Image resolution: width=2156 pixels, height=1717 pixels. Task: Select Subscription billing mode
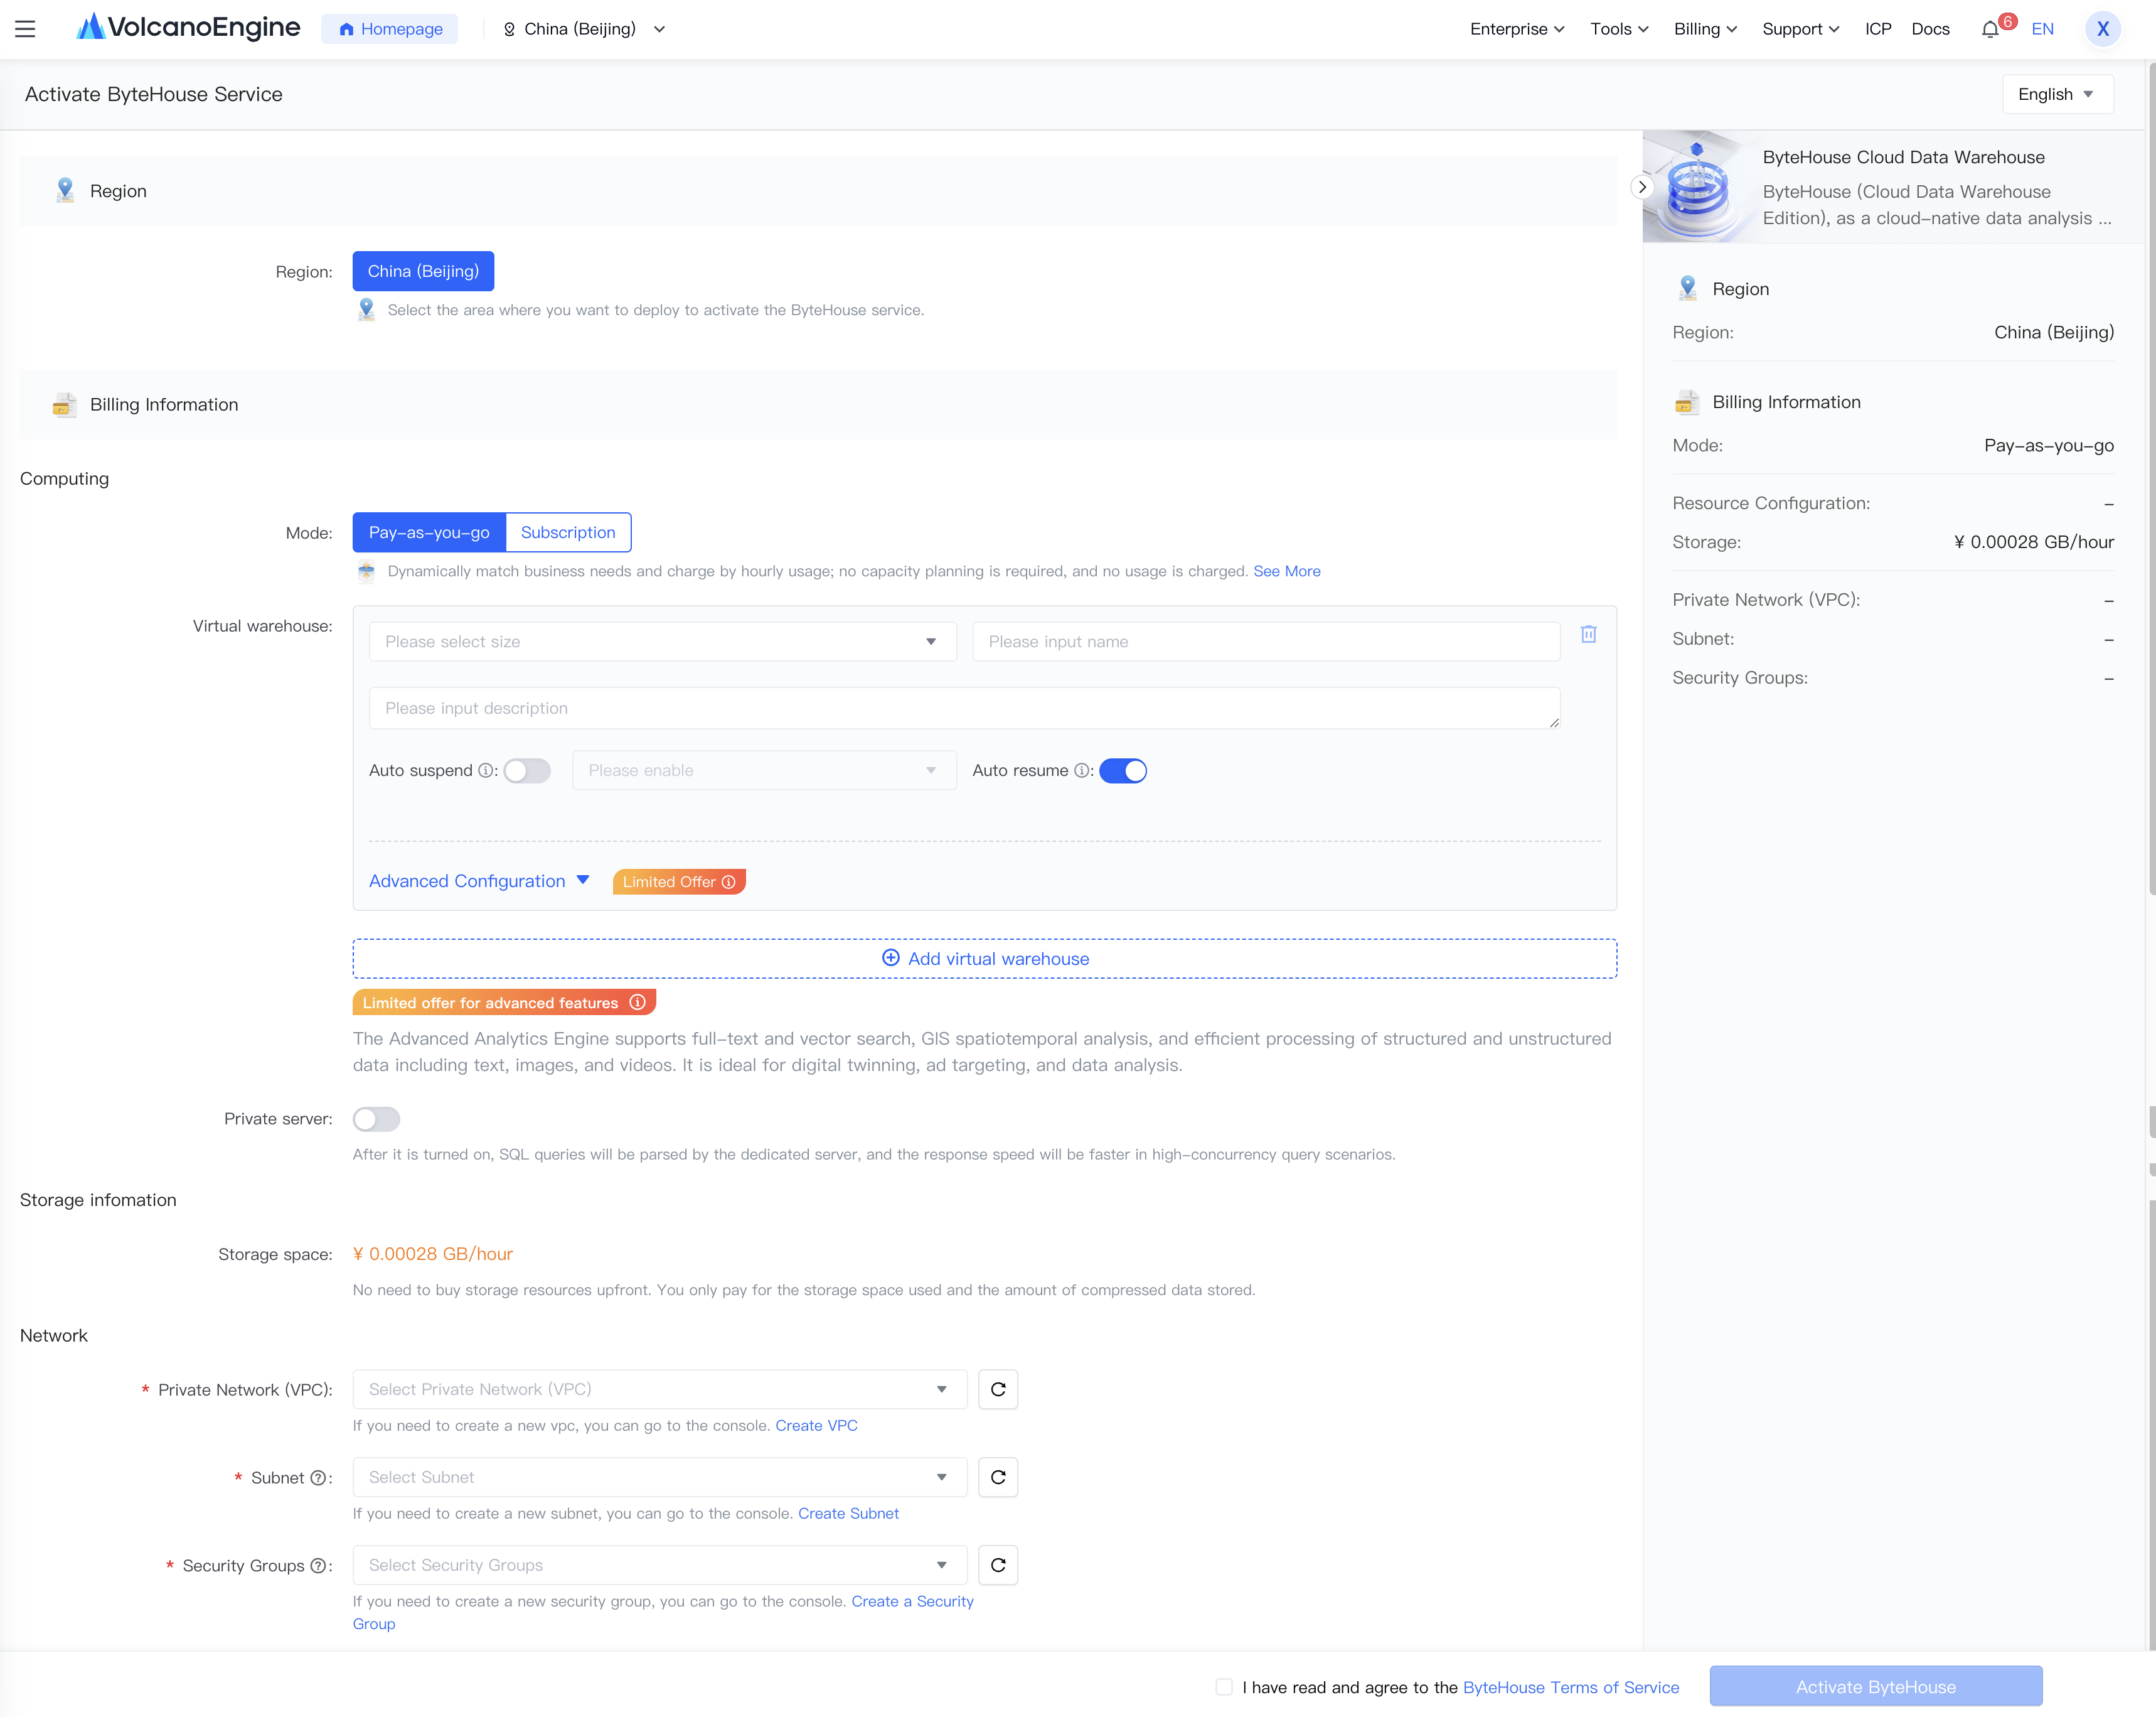pos(568,532)
